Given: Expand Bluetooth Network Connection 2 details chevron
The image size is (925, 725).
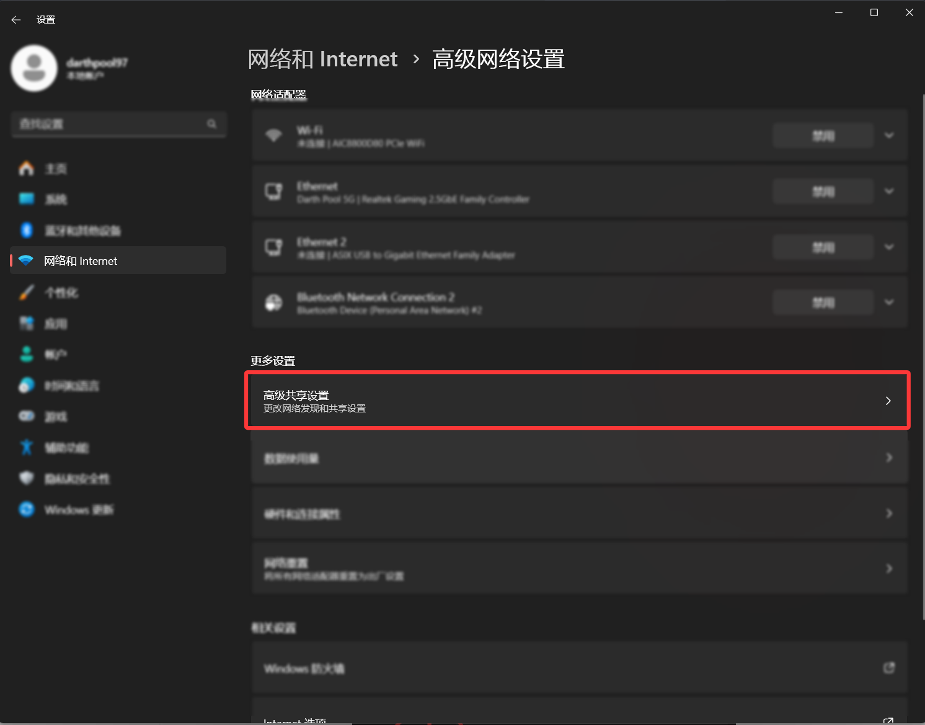Looking at the screenshot, I should tap(889, 303).
